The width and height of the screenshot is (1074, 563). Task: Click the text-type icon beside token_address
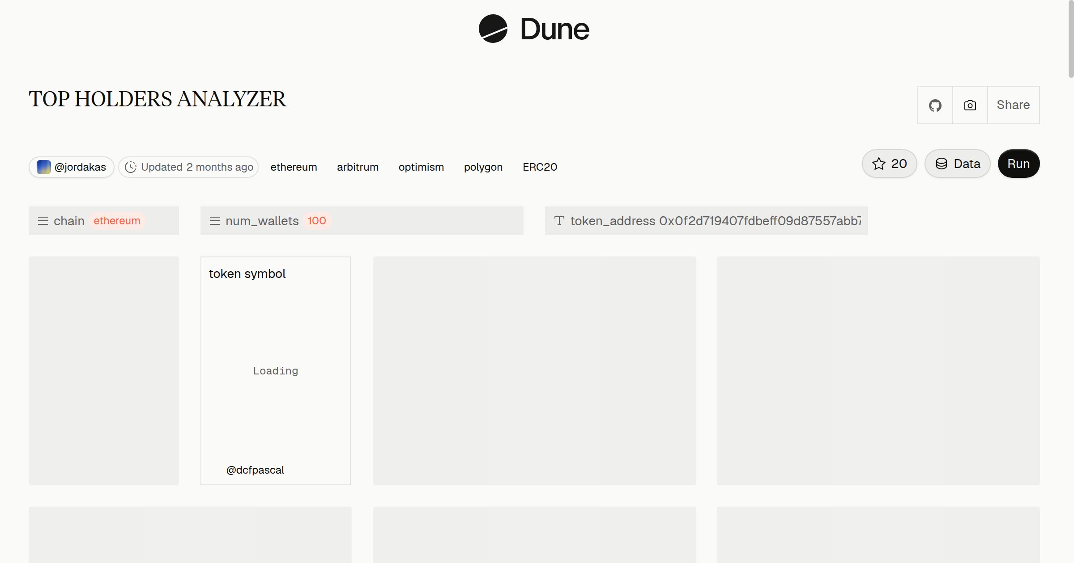(559, 221)
